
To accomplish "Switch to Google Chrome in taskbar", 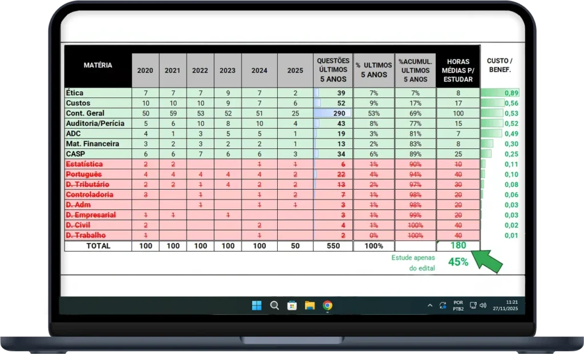I will coord(327,306).
